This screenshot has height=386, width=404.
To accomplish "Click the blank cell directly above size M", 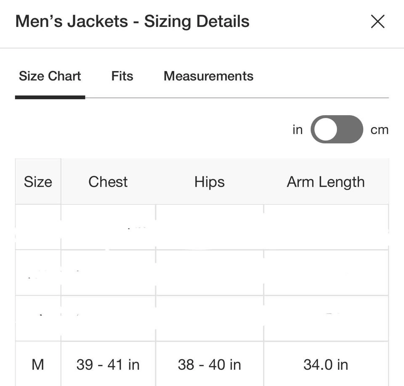I will point(38,318).
